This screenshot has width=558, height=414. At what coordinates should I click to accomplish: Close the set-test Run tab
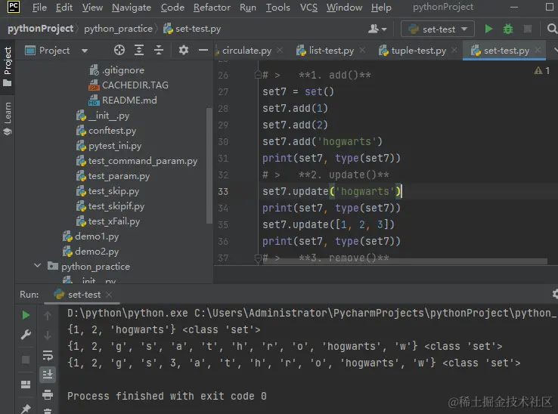tap(109, 295)
